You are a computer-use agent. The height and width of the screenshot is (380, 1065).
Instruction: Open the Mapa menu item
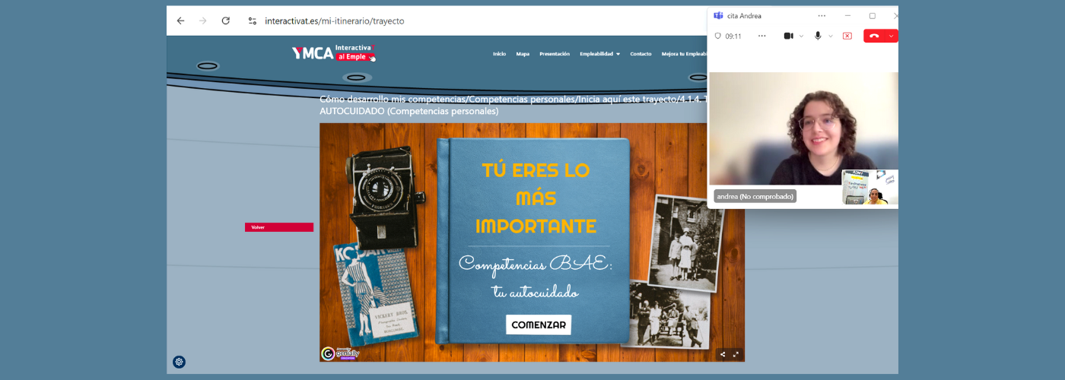523,54
